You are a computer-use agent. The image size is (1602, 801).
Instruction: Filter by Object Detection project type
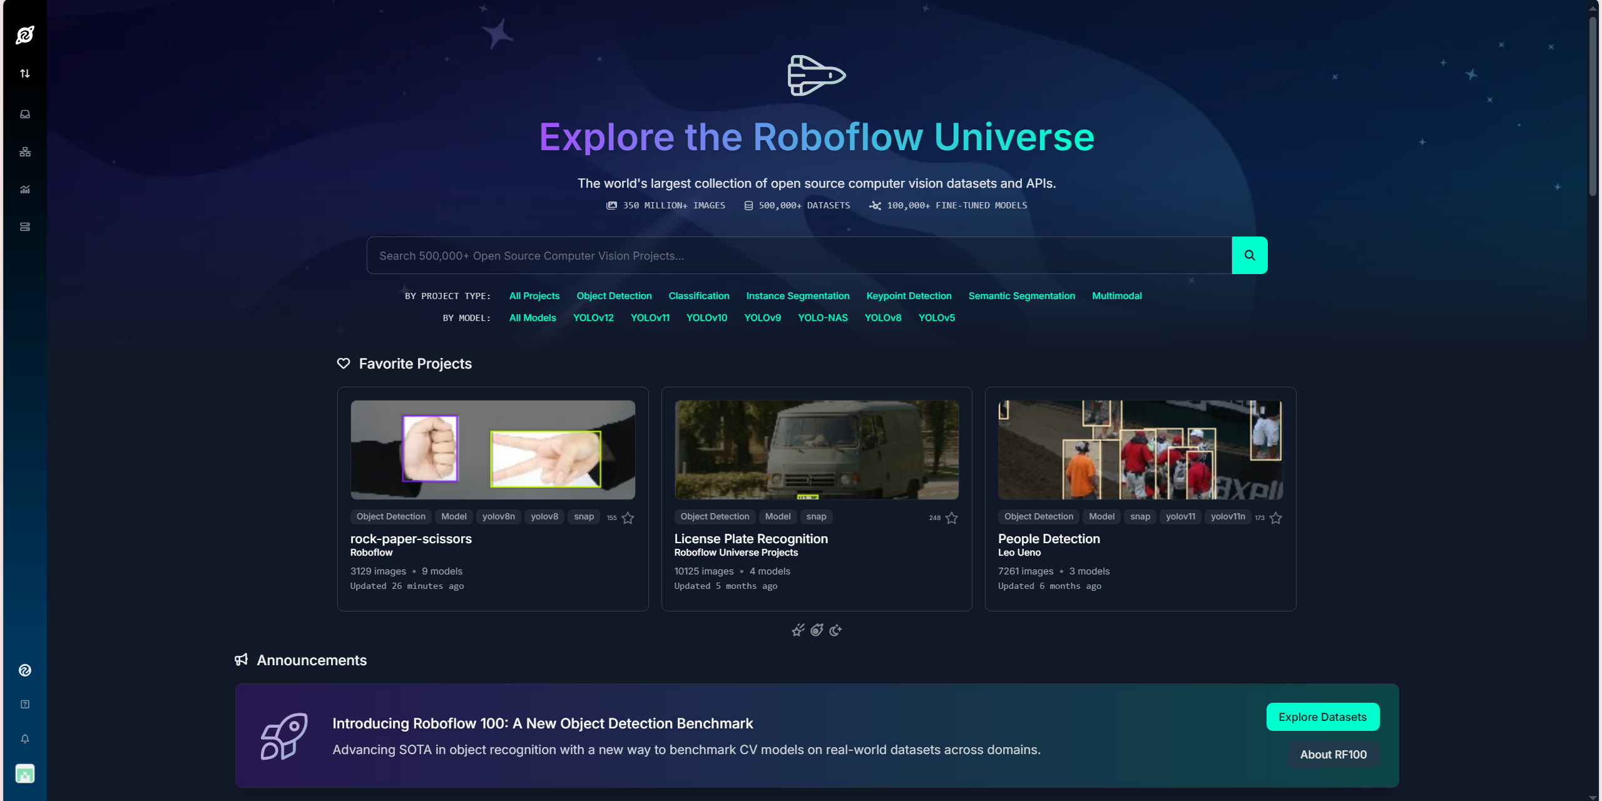click(x=614, y=295)
